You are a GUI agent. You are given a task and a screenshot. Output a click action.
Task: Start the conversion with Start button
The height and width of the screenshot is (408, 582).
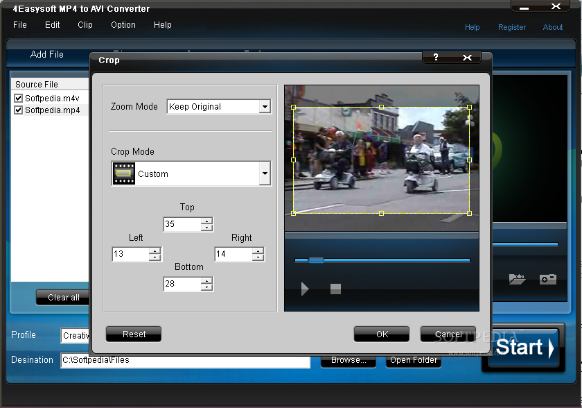(523, 348)
